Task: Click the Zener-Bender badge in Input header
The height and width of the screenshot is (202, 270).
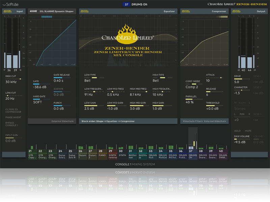Action: click(8, 11)
